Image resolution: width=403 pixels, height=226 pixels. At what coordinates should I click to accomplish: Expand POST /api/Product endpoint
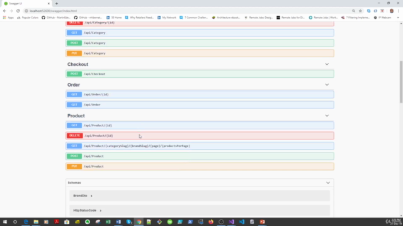point(200,156)
